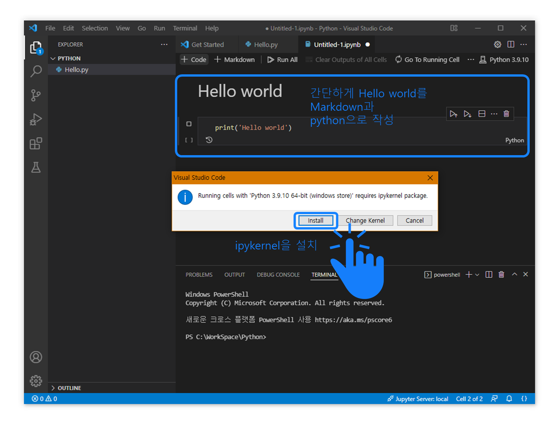Click the feedback icon in status bar
558x431 pixels.
coord(494,398)
